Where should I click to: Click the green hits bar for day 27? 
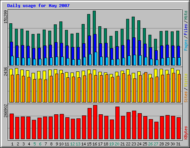pos(155,45)
